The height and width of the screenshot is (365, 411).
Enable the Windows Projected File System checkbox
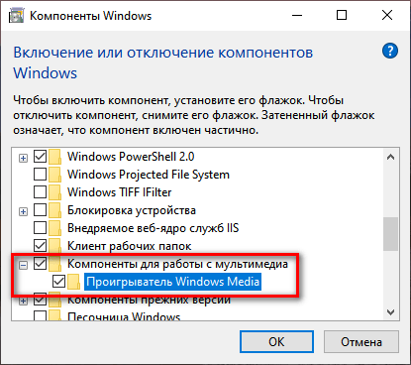40,175
